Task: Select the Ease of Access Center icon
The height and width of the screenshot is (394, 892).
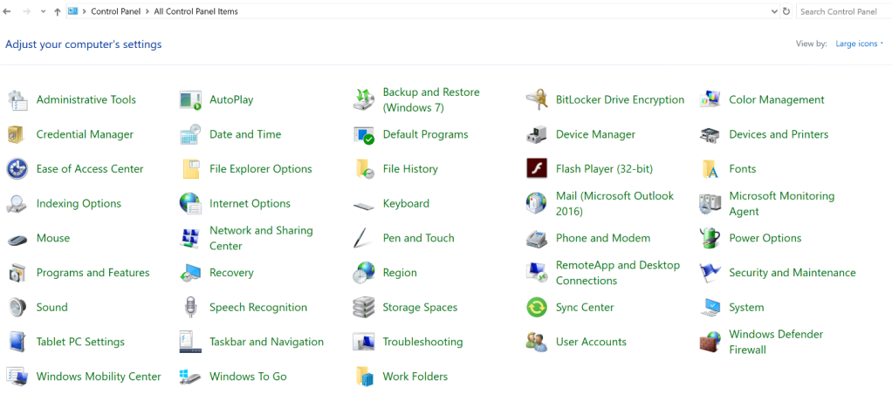Action: pyautogui.click(x=17, y=168)
